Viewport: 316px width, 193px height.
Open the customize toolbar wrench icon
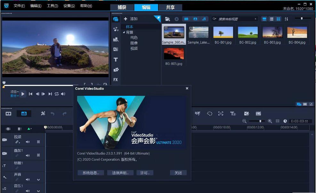43,113
